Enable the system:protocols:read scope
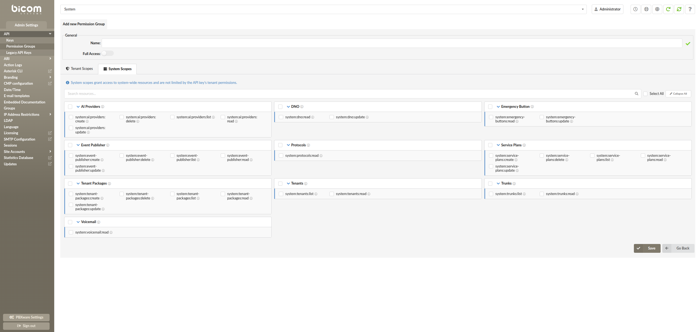 [x=281, y=156]
